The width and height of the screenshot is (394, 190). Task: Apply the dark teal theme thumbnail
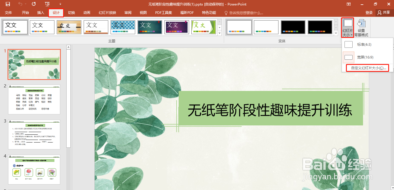click(x=150, y=27)
